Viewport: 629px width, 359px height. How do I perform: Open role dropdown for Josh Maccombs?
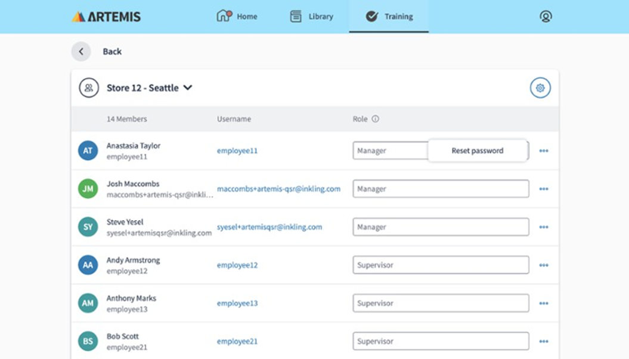click(440, 189)
